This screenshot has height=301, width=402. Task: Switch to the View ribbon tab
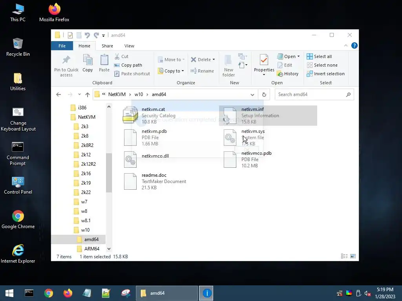coord(129,46)
